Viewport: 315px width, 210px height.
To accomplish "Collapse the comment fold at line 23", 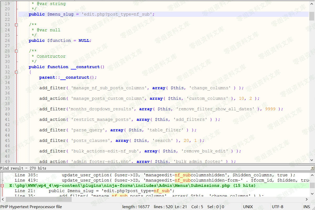I will click(16, 25).
